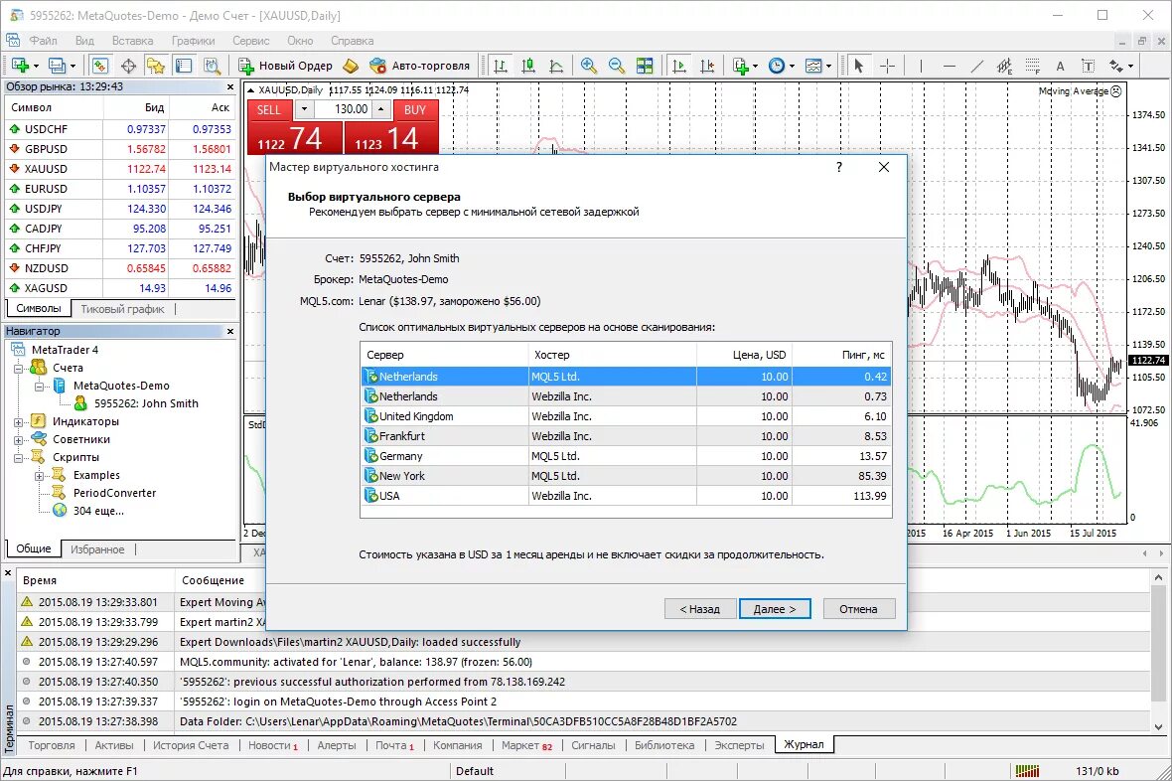Switch chart to line chart icon
The image size is (1172, 781).
click(556, 66)
